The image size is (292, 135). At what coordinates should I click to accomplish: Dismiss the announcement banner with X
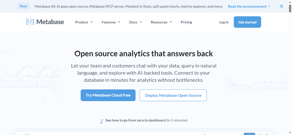(282, 6)
